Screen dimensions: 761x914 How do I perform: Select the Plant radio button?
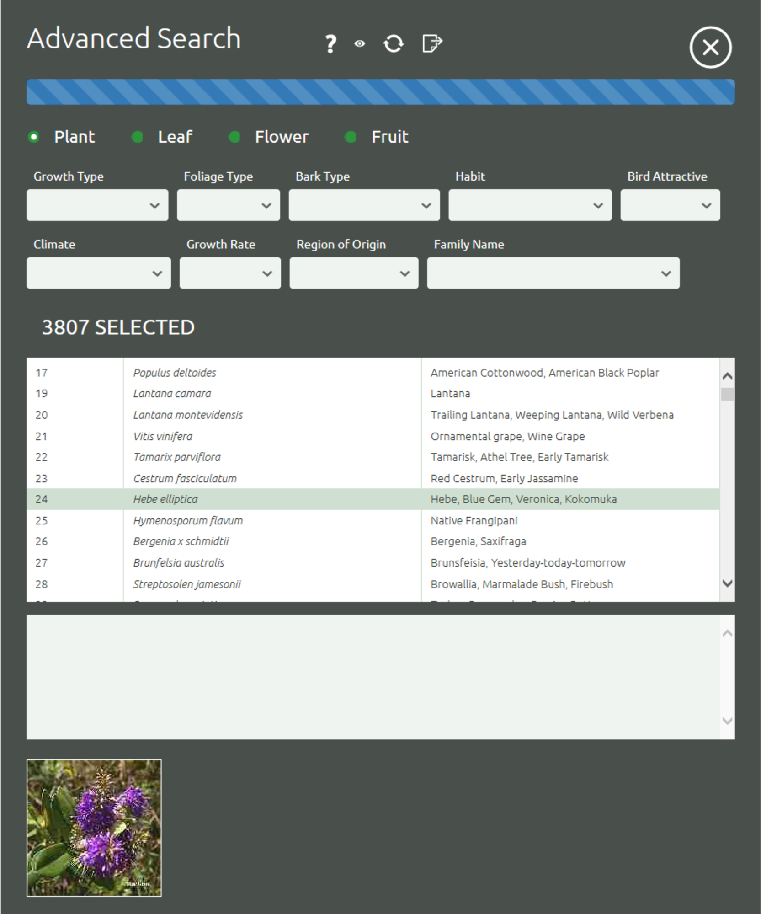34,137
